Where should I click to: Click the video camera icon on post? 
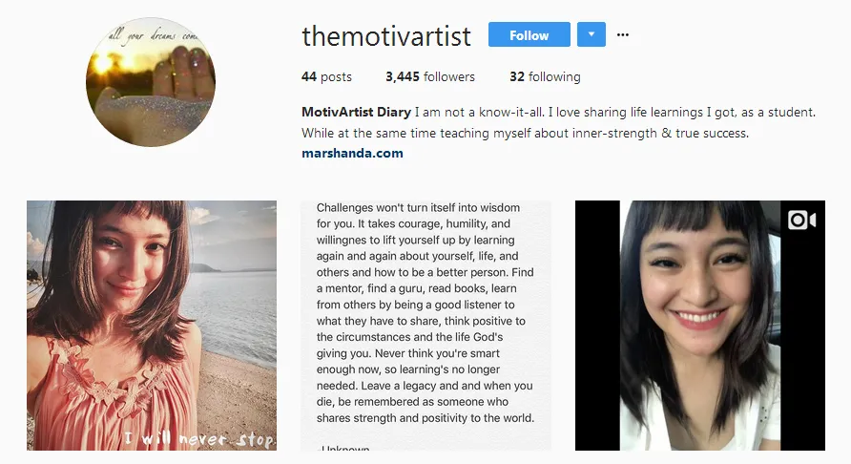click(x=801, y=220)
